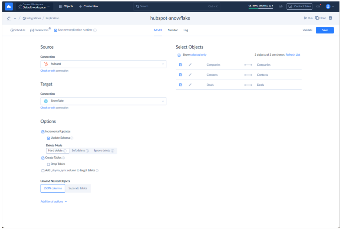Open the user account avatar
340x229 pixels.
[x=328, y=7]
